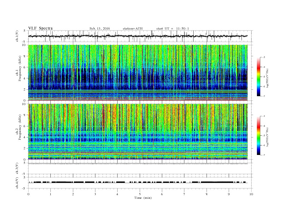Image resolution: width=283 pixels, height=218 pixels.
Task: Click the "Time (min)" x-axis label
Action: (143, 198)
